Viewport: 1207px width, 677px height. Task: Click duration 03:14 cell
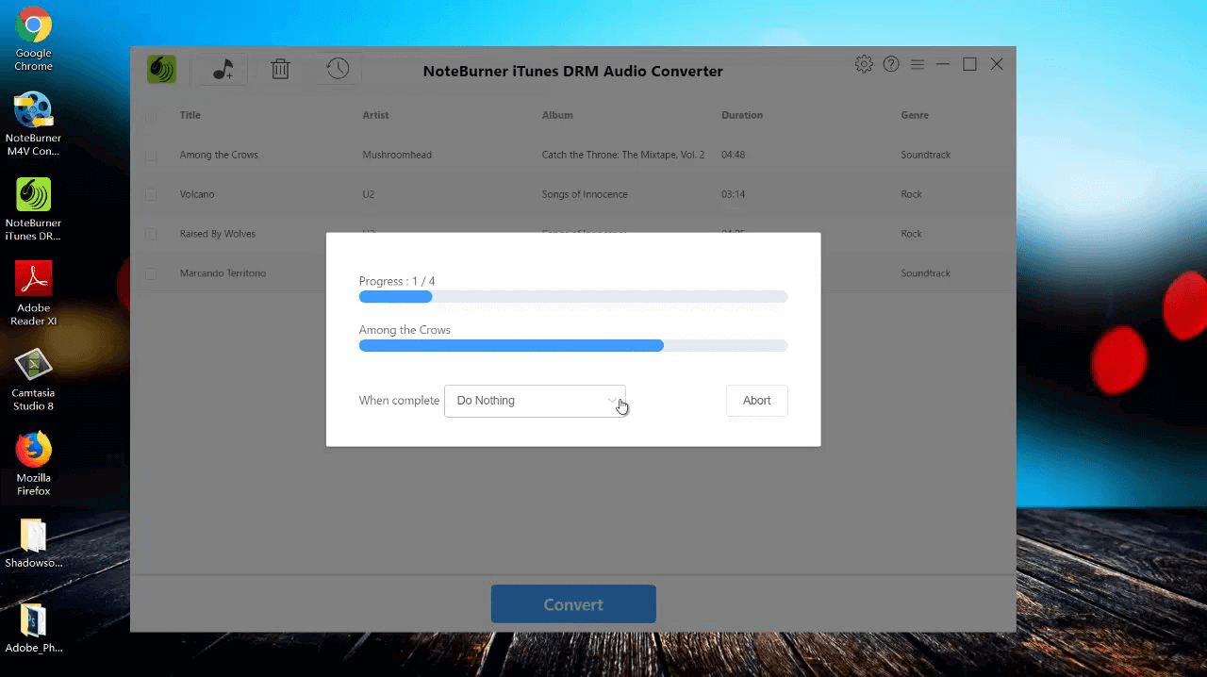coord(734,194)
